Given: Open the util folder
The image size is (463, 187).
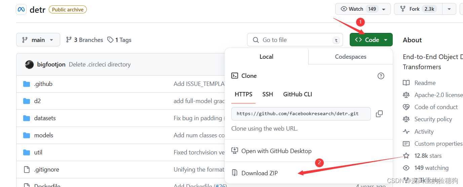Looking at the screenshot, I should click(x=38, y=152).
